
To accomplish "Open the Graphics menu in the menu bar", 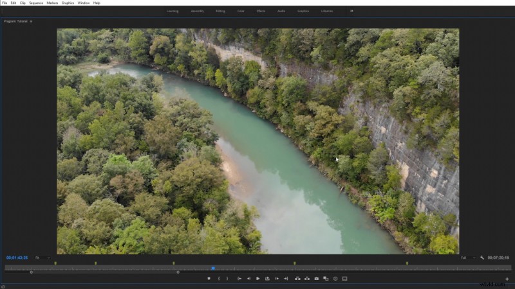I will (68, 3).
